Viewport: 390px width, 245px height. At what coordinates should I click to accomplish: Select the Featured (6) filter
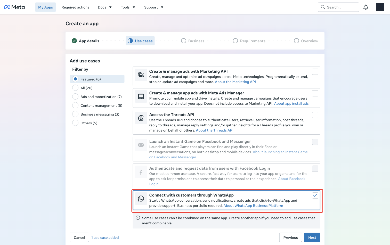[x=97, y=79]
